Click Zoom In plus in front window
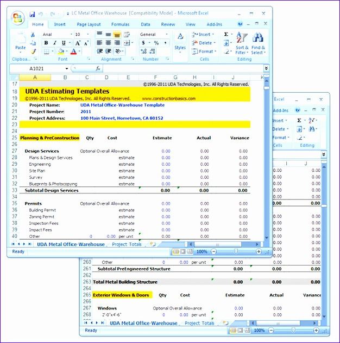 [x=259, y=251]
